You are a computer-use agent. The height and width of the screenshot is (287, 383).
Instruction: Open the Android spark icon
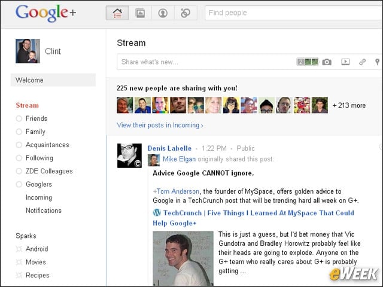[19, 249]
